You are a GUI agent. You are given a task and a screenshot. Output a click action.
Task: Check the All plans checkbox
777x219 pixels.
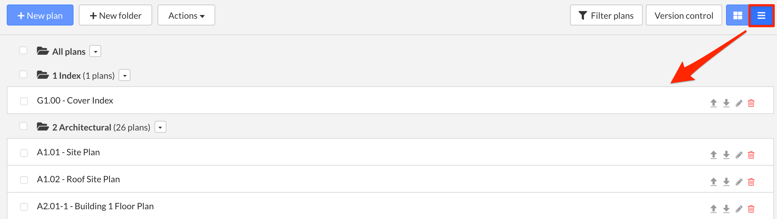pyautogui.click(x=23, y=50)
